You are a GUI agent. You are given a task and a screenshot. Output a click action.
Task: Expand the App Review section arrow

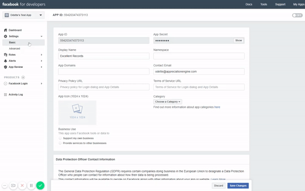click(42, 67)
